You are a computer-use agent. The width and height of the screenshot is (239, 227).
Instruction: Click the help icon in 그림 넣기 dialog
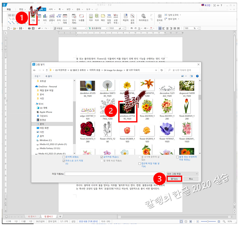pyautogui.click(x=197, y=76)
